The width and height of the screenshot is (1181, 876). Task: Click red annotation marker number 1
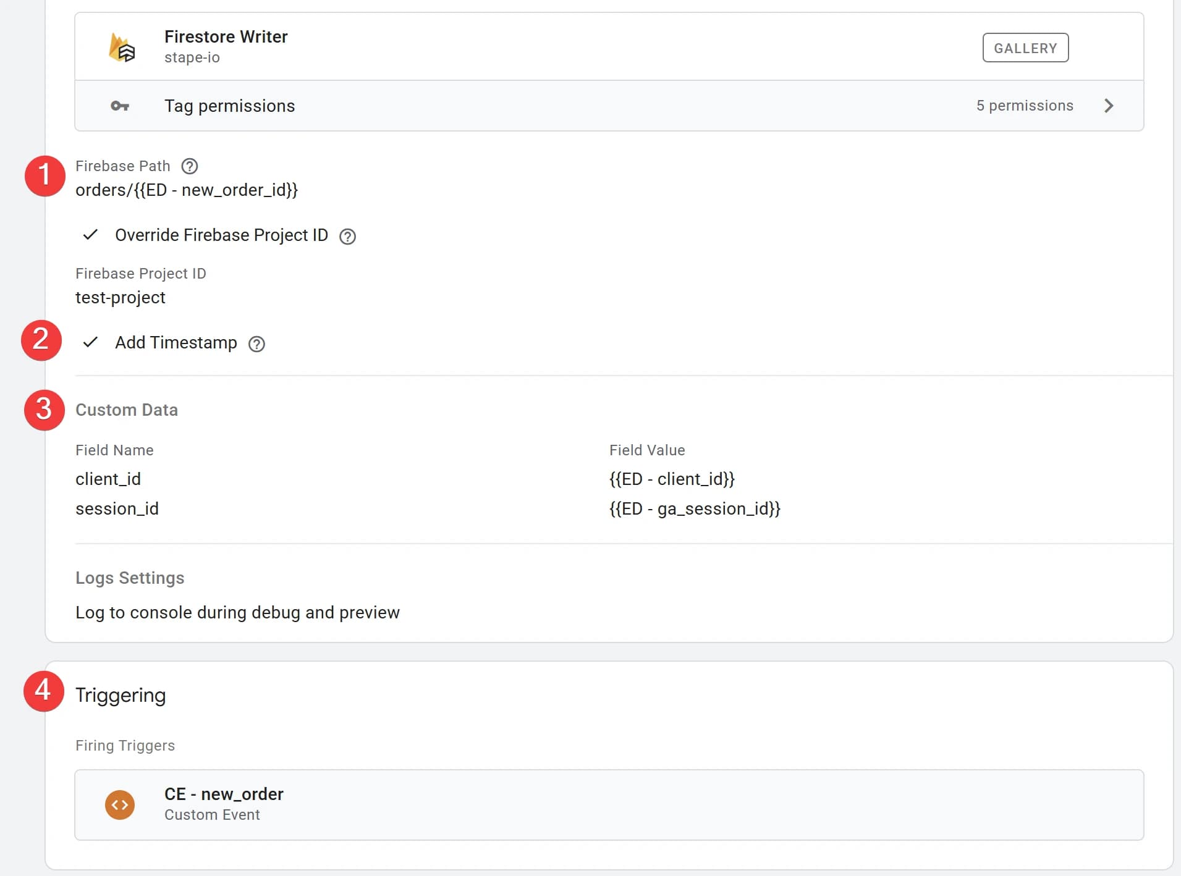point(44,176)
